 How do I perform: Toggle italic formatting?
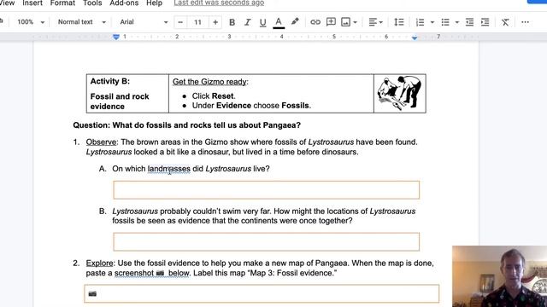point(247,22)
